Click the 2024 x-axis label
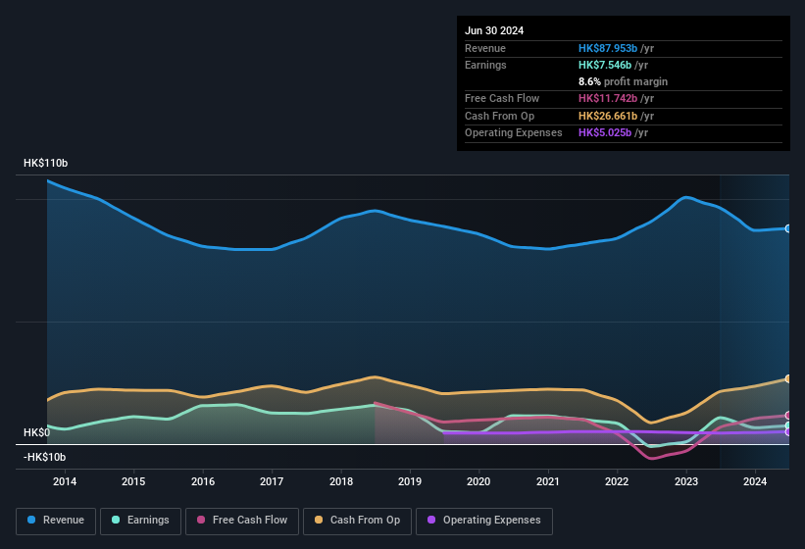 (755, 481)
